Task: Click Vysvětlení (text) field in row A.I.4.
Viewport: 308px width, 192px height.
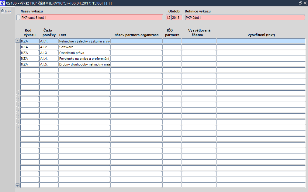Action: click(x=261, y=58)
